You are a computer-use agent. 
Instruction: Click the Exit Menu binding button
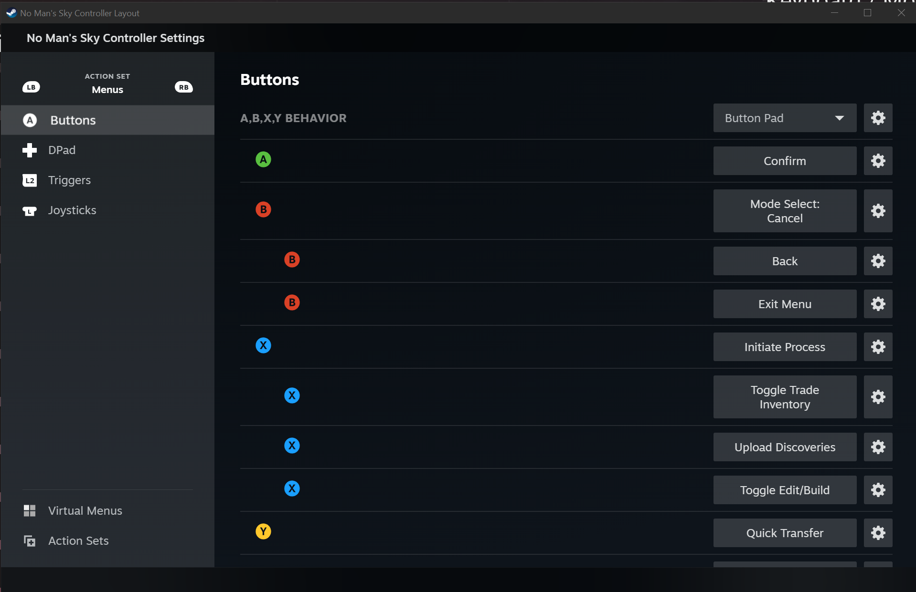point(785,304)
